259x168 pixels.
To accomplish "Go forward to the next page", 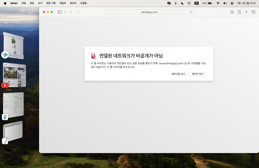I will click(78, 12).
